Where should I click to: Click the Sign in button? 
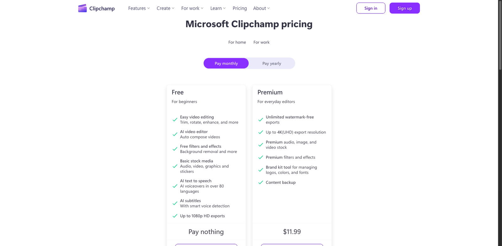pyautogui.click(x=371, y=8)
